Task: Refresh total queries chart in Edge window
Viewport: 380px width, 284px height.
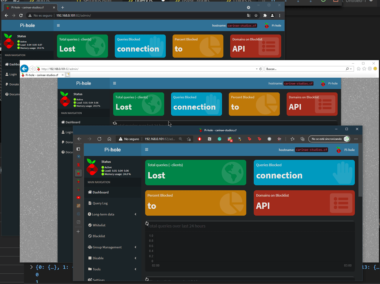Action: click(x=147, y=223)
